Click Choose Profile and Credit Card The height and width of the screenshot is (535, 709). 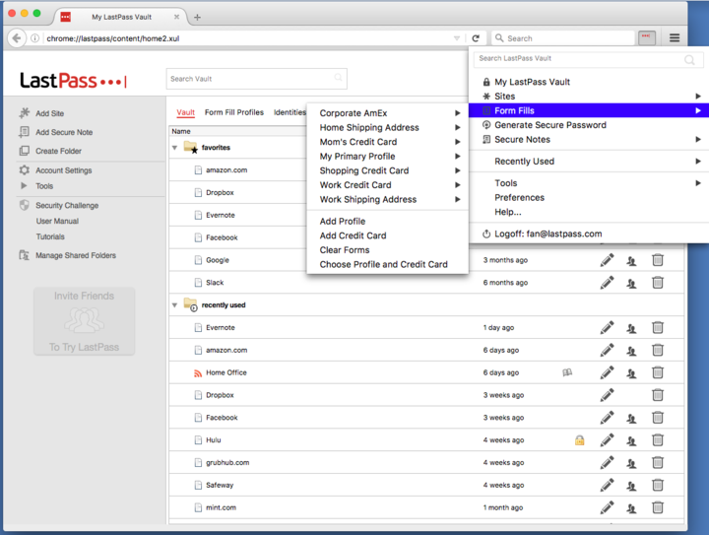point(383,265)
